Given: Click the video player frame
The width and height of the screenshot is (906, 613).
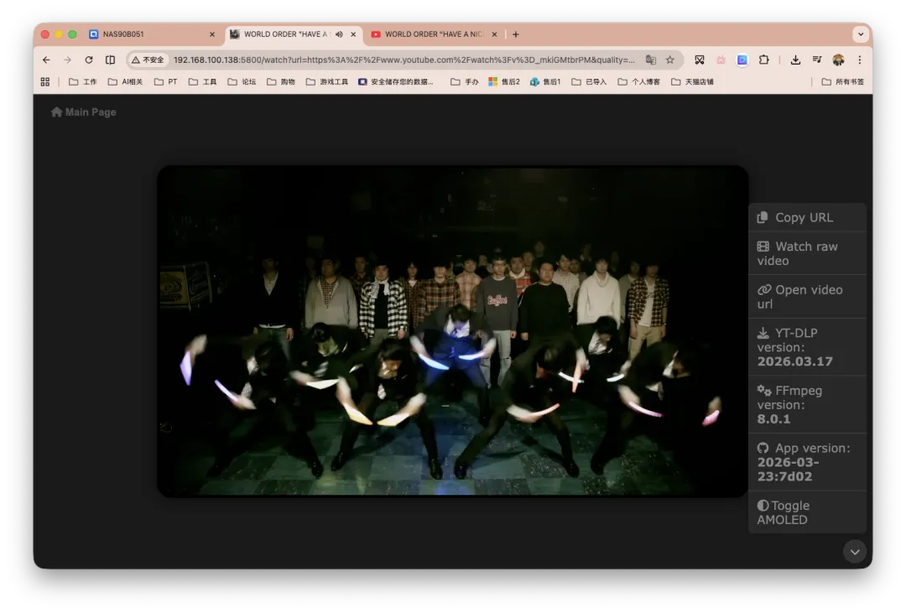Looking at the screenshot, I should pyautogui.click(x=453, y=331).
